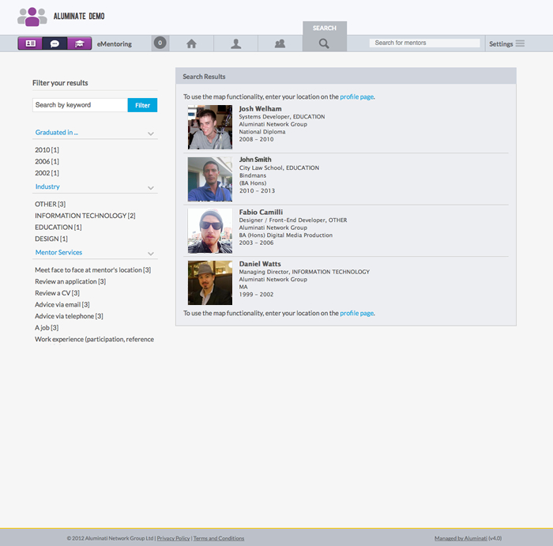Open the profile card icon in purple bar
The image size is (553, 546).
click(30, 43)
